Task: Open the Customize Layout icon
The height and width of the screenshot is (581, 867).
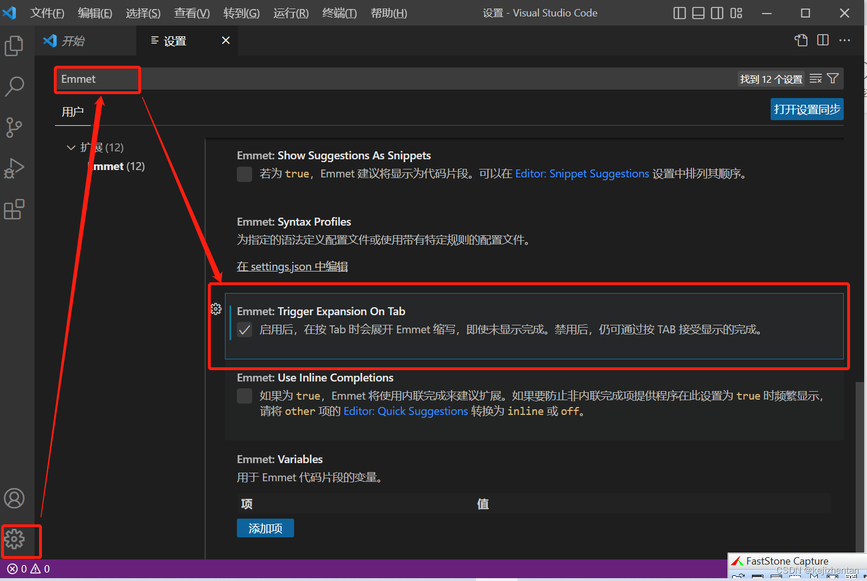Action: [736, 13]
